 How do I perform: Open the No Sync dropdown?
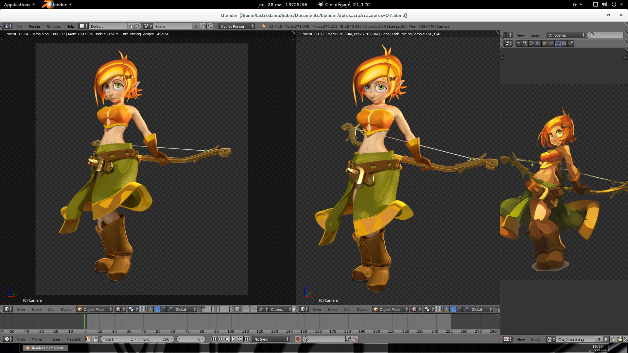tap(271, 339)
